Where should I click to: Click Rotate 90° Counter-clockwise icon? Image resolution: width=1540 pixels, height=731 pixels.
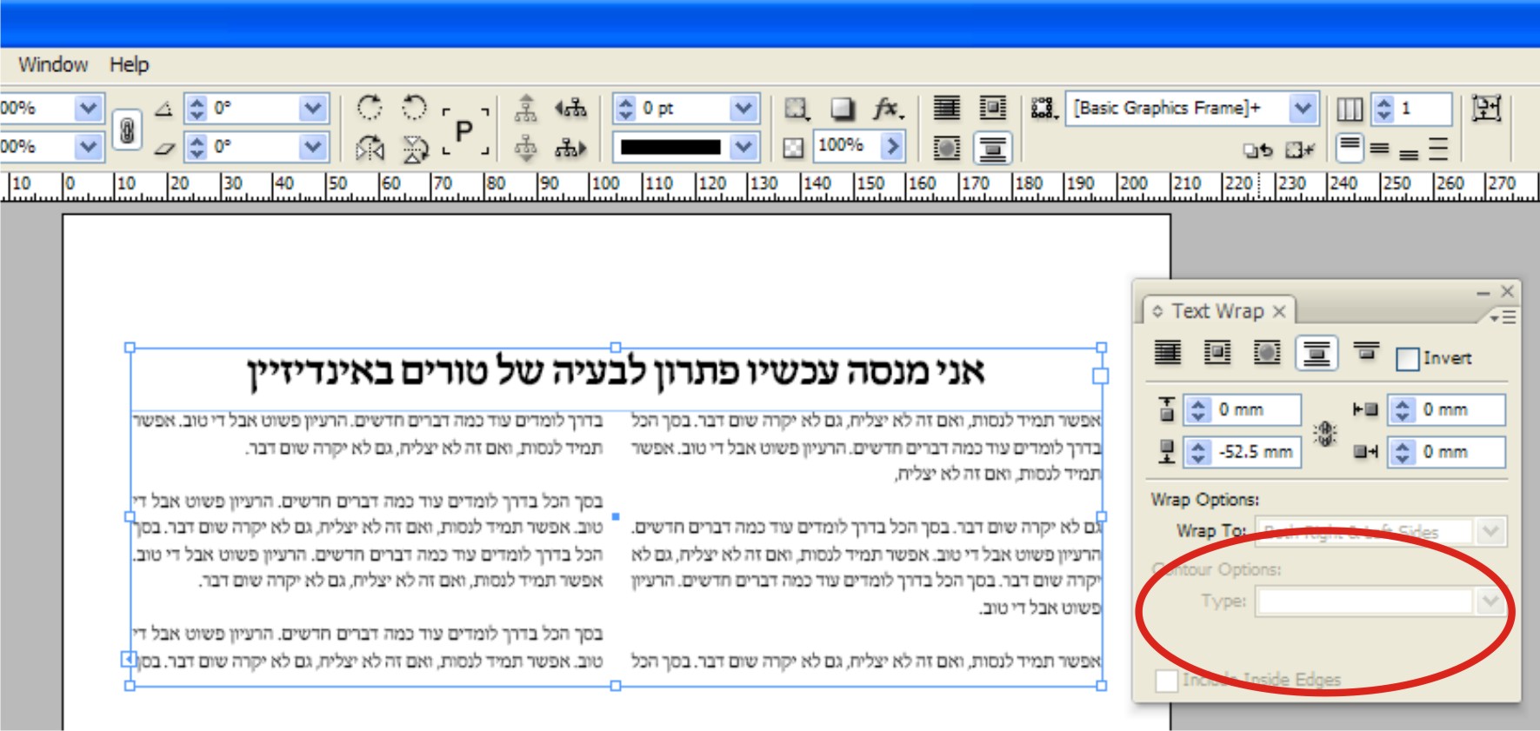point(415,108)
